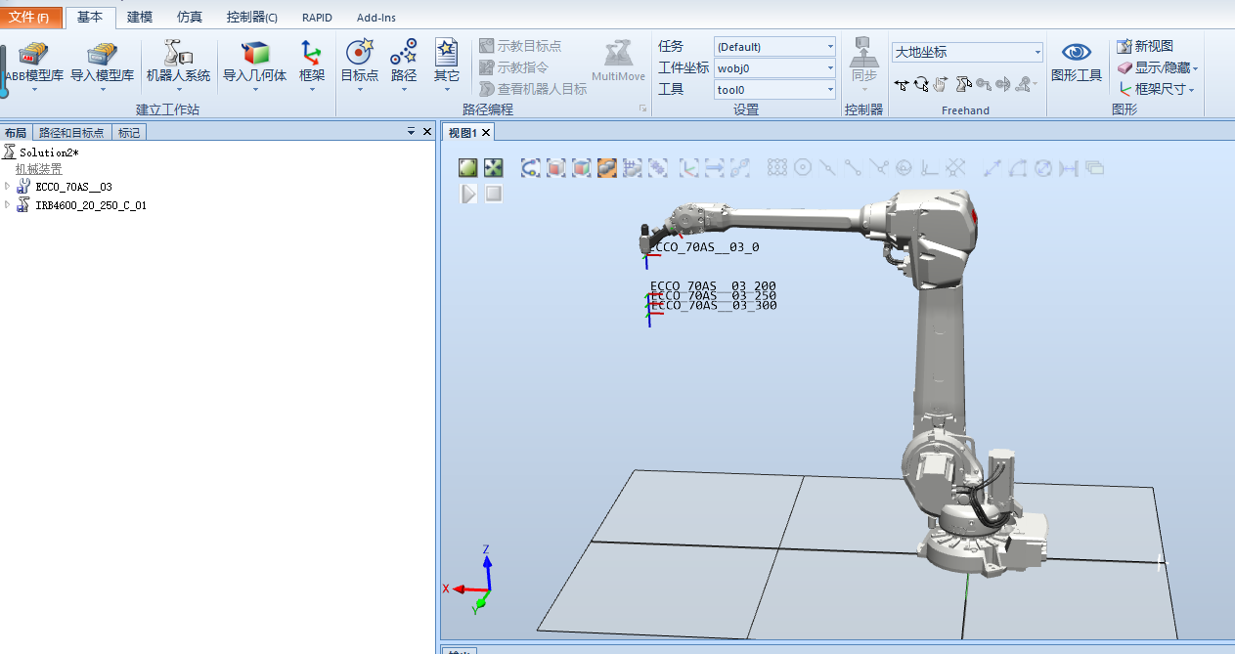Open Show/Hide (显示/隐藏) dropdown
1235x654 pixels.
(x=1158, y=67)
